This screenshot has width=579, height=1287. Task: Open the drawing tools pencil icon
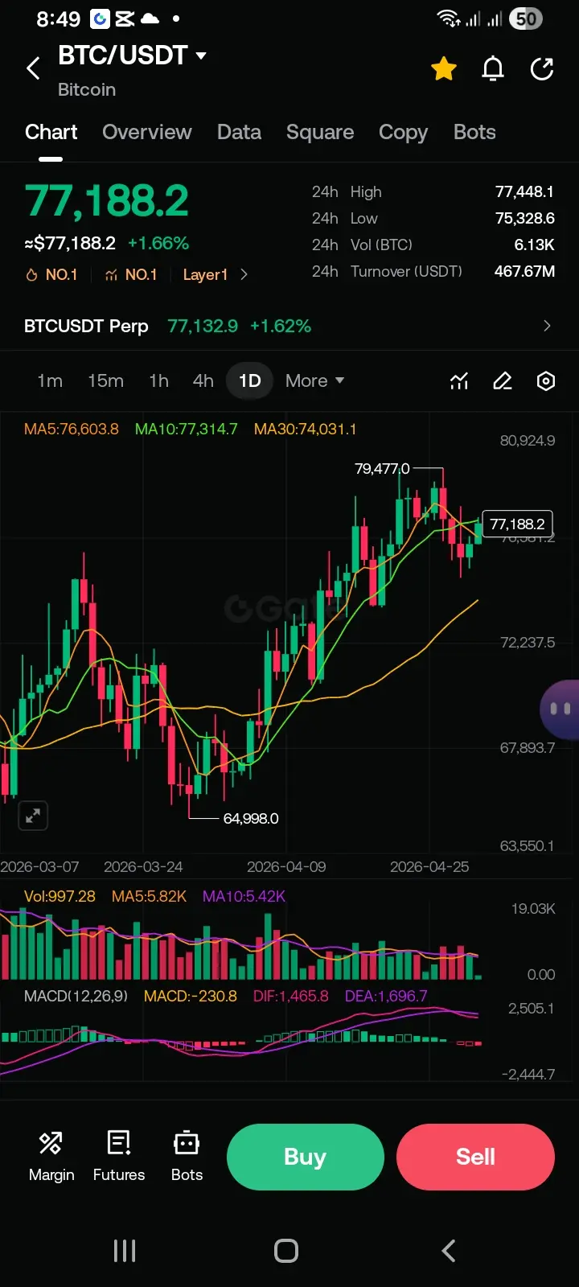pos(503,380)
